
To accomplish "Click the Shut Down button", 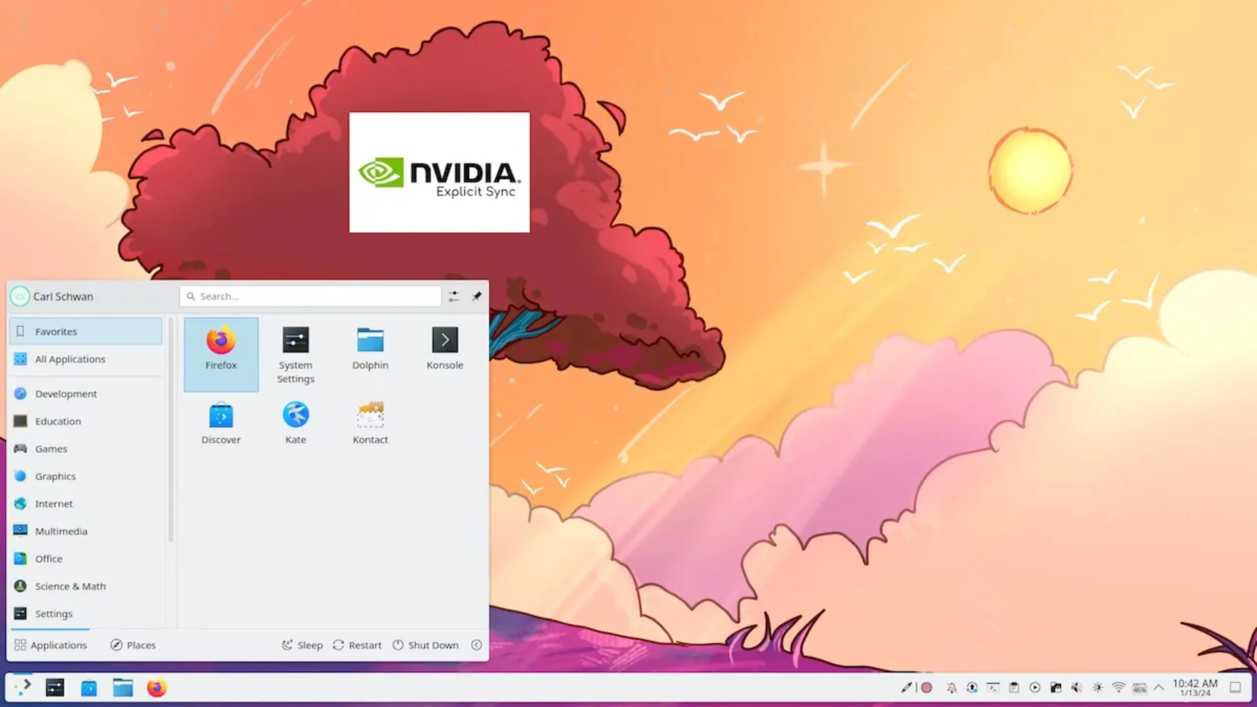I will (426, 645).
